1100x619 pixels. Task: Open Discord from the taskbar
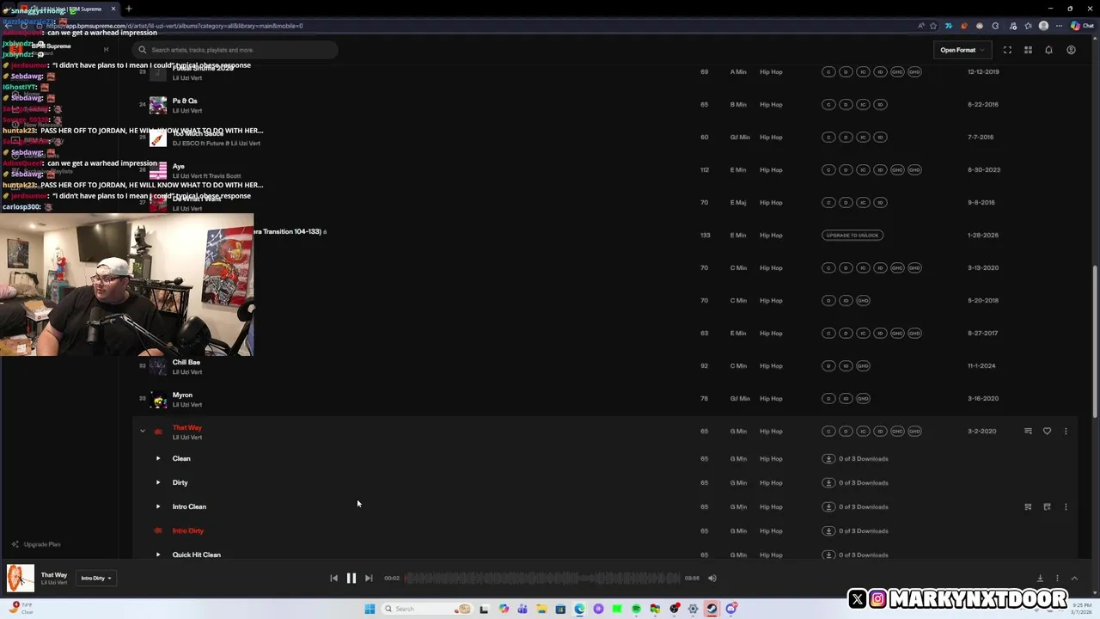click(730, 609)
